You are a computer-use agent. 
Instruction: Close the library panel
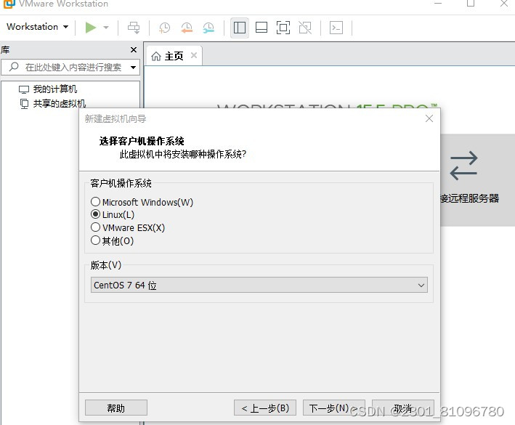(x=134, y=50)
